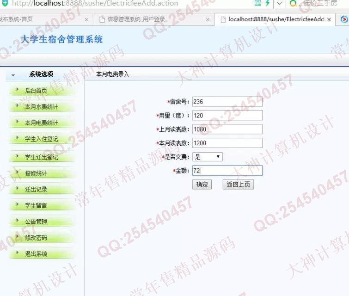Click the 金额 input field
This screenshot has height=296, width=349.
tap(227, 171)
